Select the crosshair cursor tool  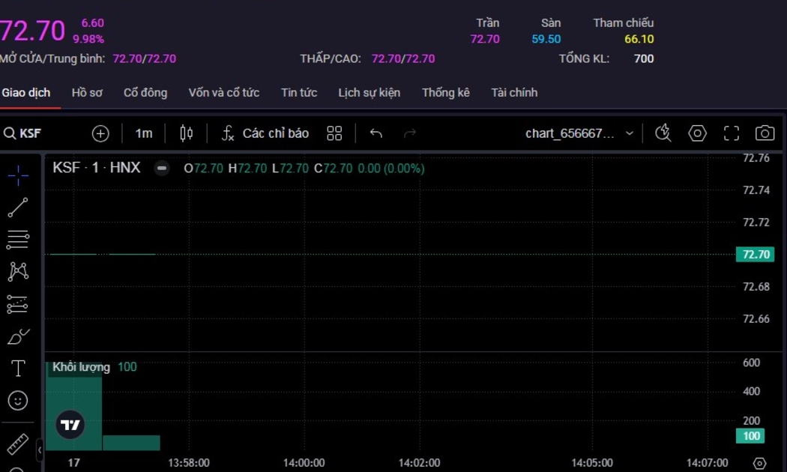18,175
